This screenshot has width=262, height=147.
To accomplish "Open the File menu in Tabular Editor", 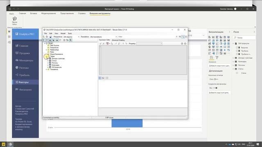I will pyautogui.click(x=45, y=33).
